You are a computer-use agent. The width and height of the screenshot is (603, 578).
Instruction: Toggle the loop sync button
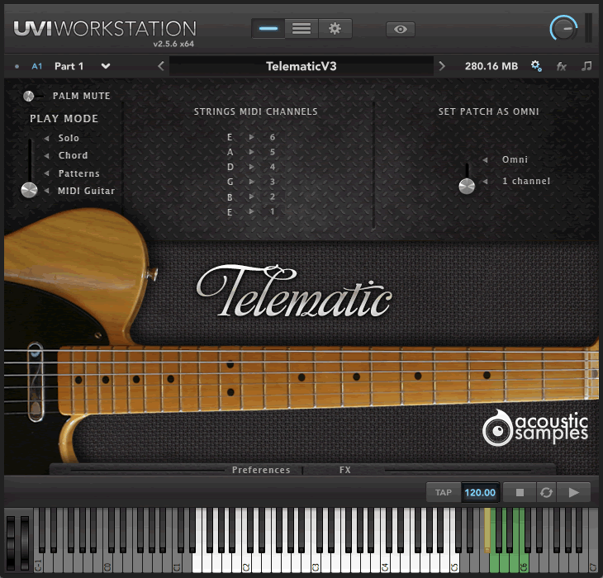[546, 492]
